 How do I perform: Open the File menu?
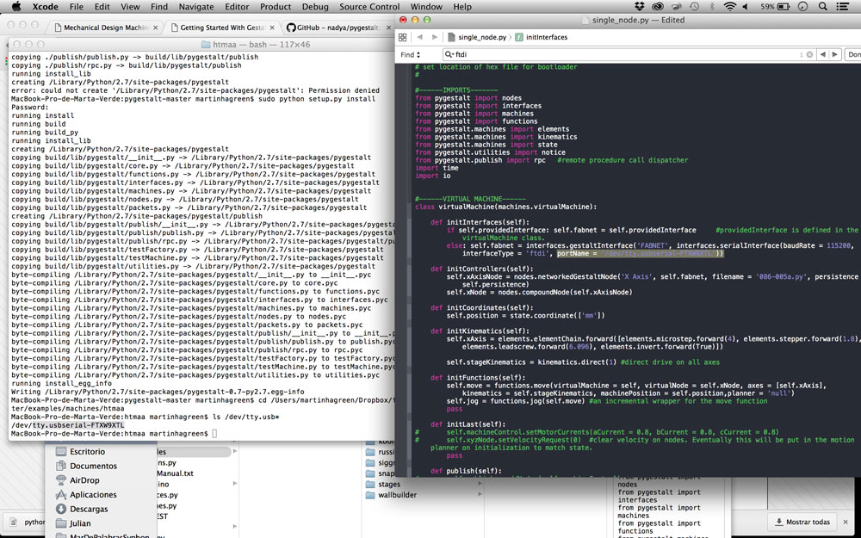77,7
